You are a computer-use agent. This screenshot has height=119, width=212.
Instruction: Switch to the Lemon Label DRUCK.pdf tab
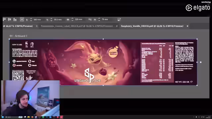pos(77,26)
